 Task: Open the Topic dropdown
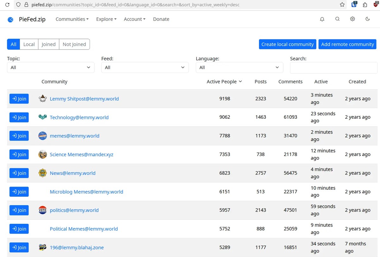(x=51, y=67)
